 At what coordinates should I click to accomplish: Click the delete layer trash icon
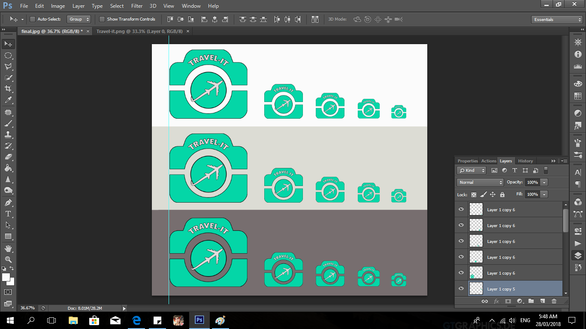(x=554, y=301)
